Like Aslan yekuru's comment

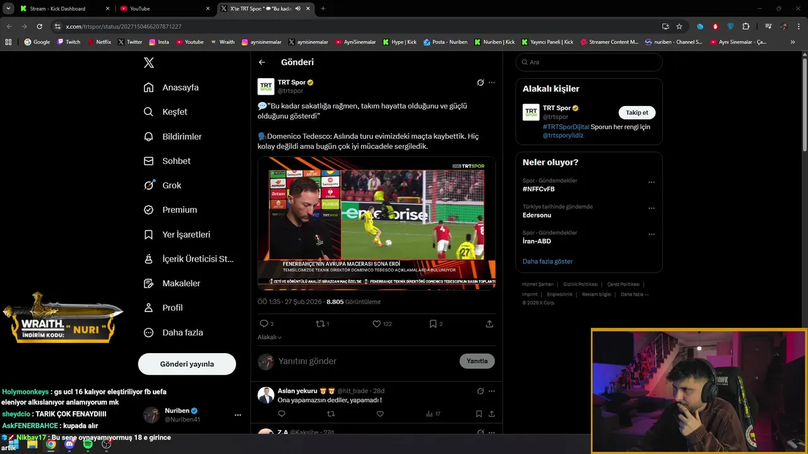[x=380, y=414]
